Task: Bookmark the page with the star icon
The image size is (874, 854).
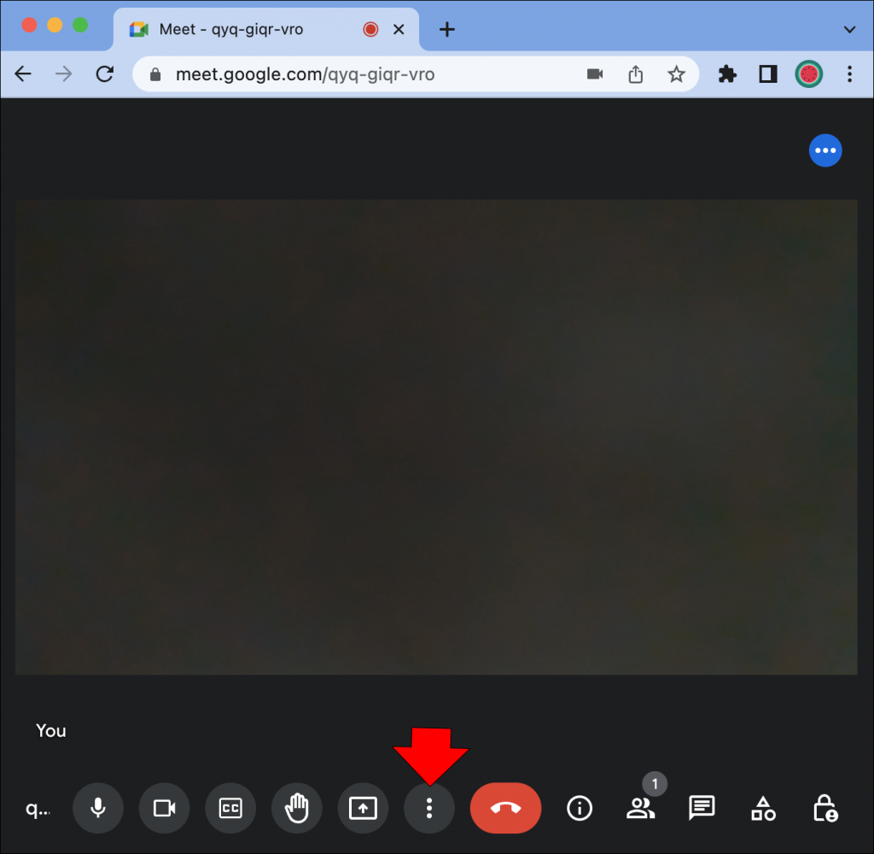Action: pyautogui.click(x=676, y=74)
